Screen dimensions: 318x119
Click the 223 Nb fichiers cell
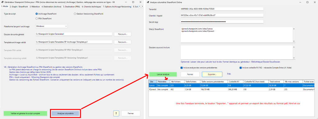[x=177, y=86]
